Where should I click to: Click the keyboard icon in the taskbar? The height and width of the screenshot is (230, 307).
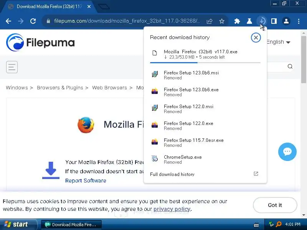click(x=256, y=225)
